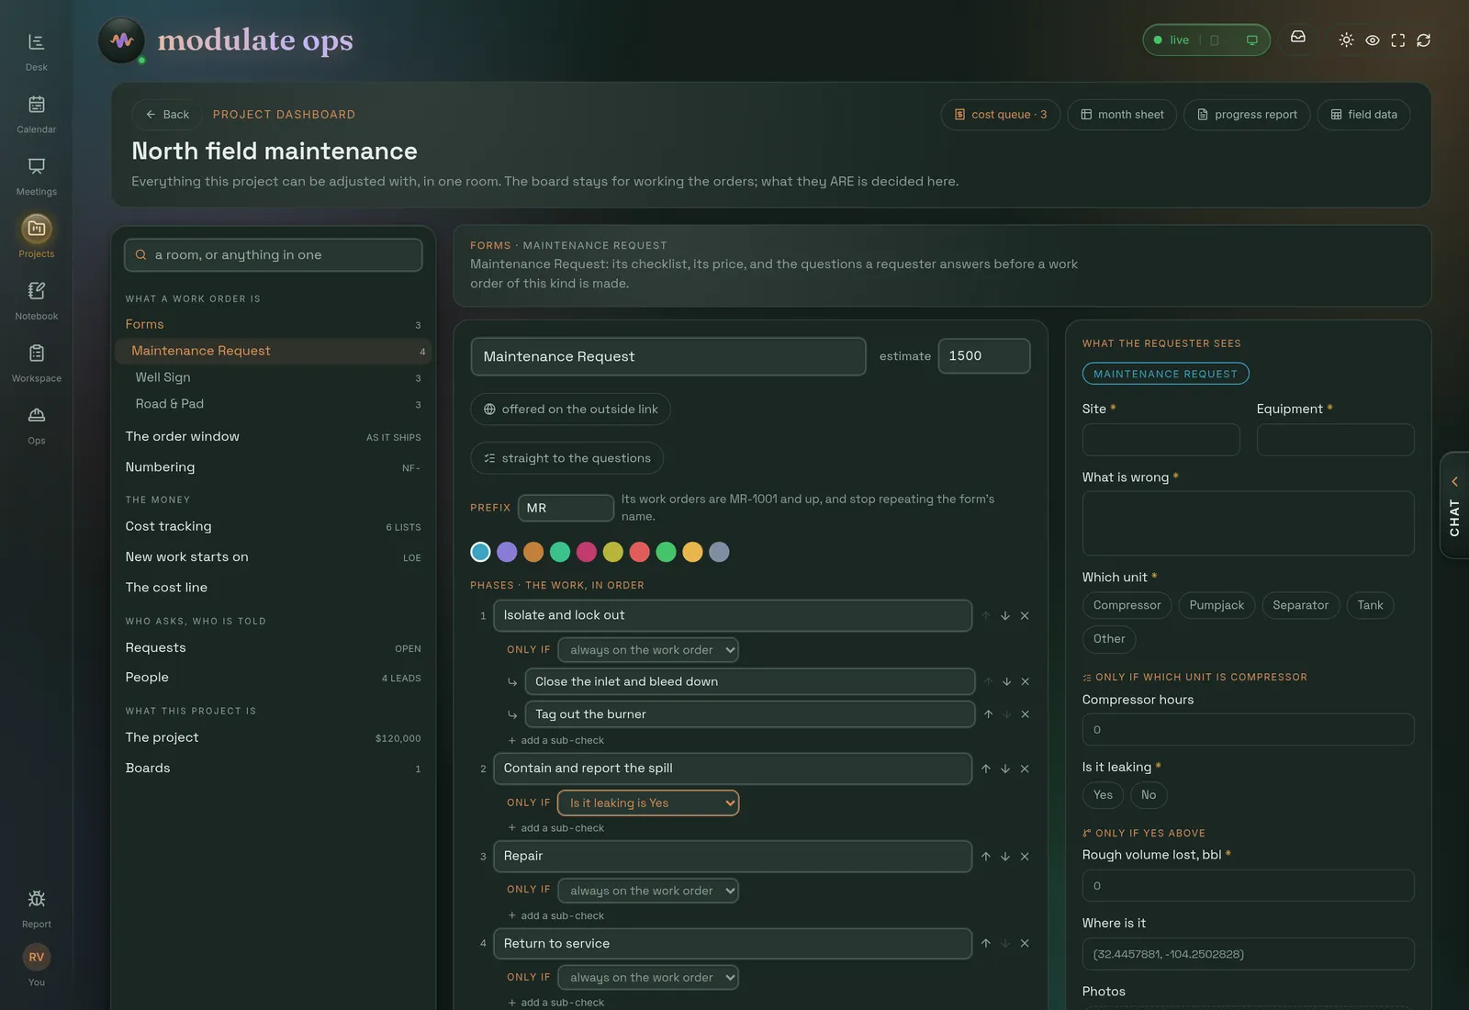Open the Notebook sidebar icon

[36, 300]
